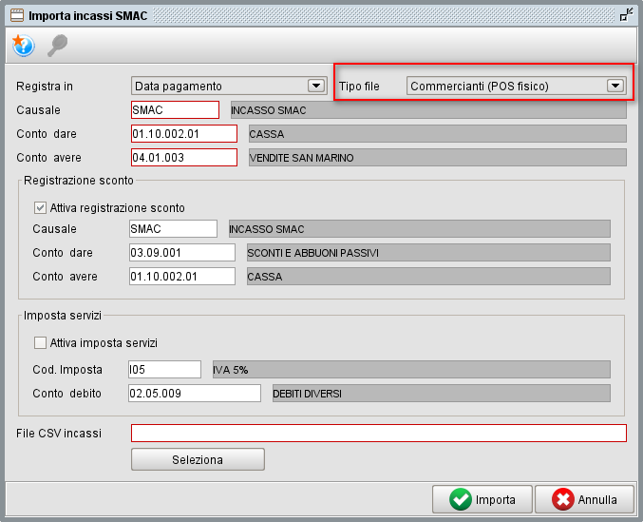This screenshot has height=522, width=643.
Task: Click the DEBITI DIVERSI description
Action: 442,393
